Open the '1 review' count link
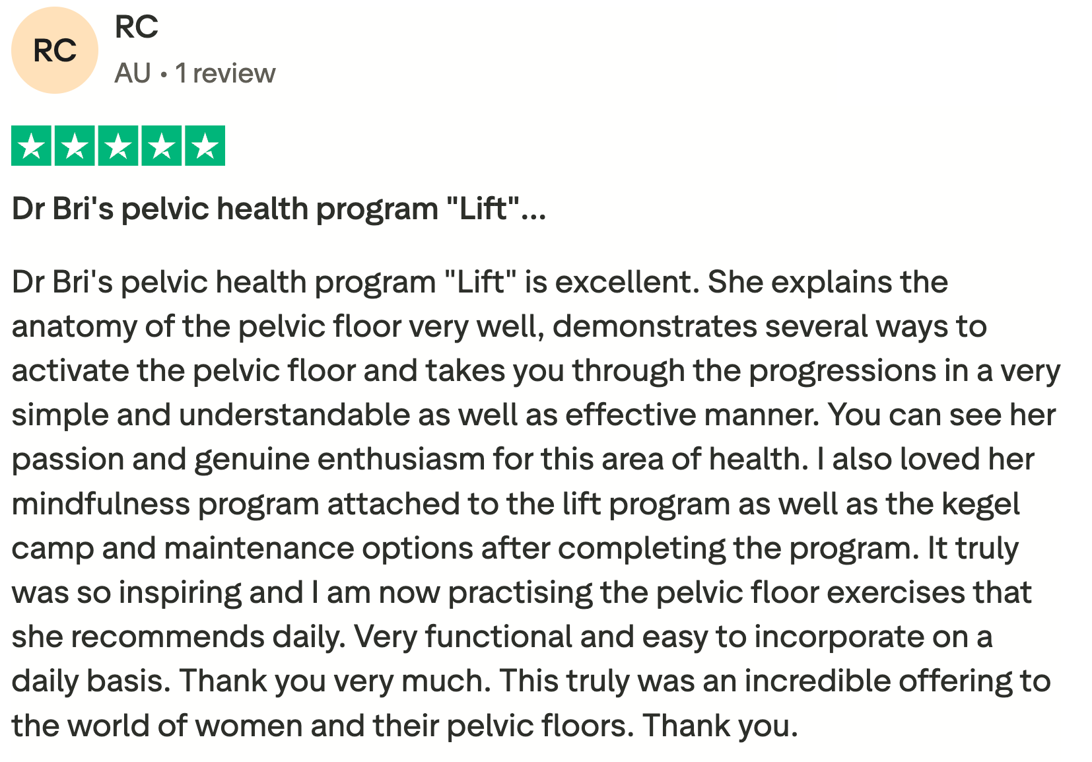The width and height of the screenshot is (1092, 762). (x=225, y=73)
